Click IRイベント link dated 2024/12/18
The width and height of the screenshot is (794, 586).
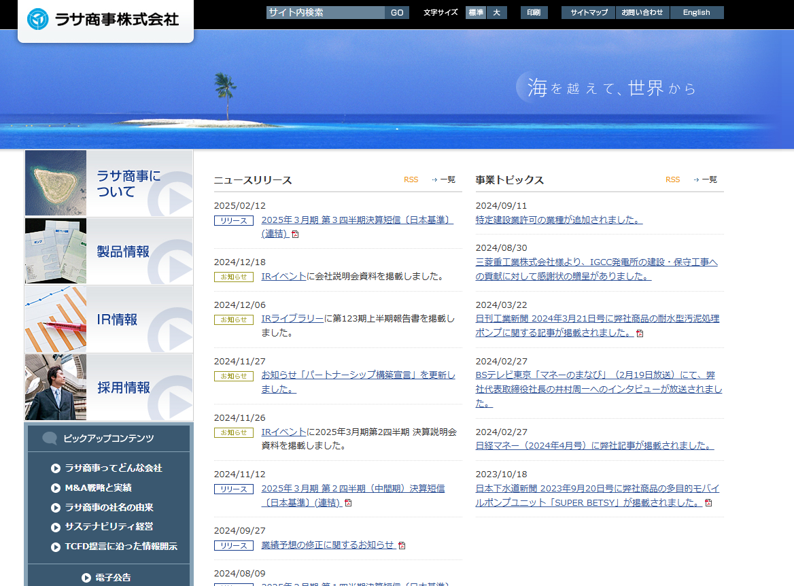coord(283,277)
